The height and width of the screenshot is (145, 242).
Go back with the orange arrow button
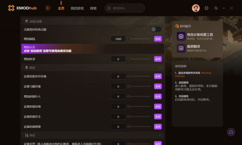tap(48, 8)
